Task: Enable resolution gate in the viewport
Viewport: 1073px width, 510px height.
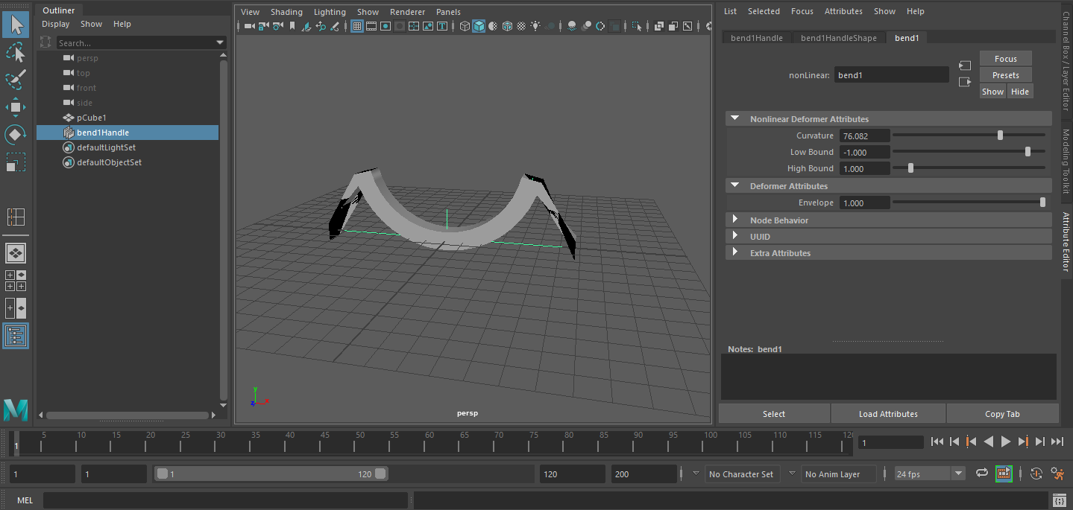Action: pyautogui.click(x=385, y=26)
